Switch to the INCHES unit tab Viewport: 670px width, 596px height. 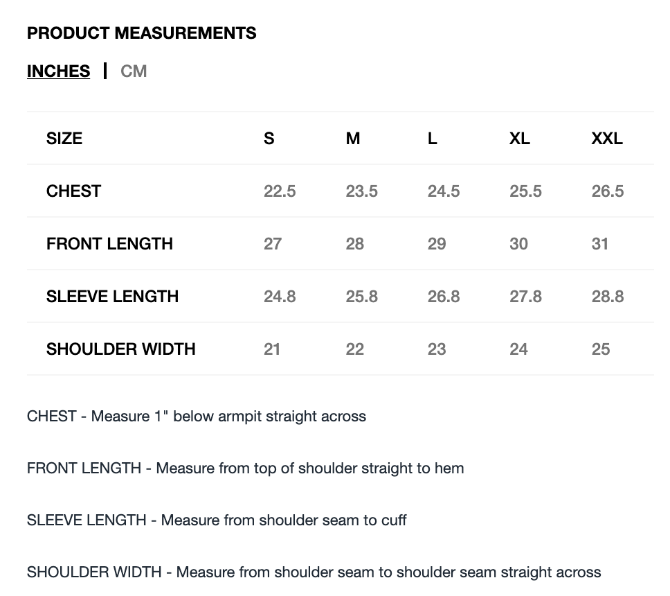click(58, 71)
